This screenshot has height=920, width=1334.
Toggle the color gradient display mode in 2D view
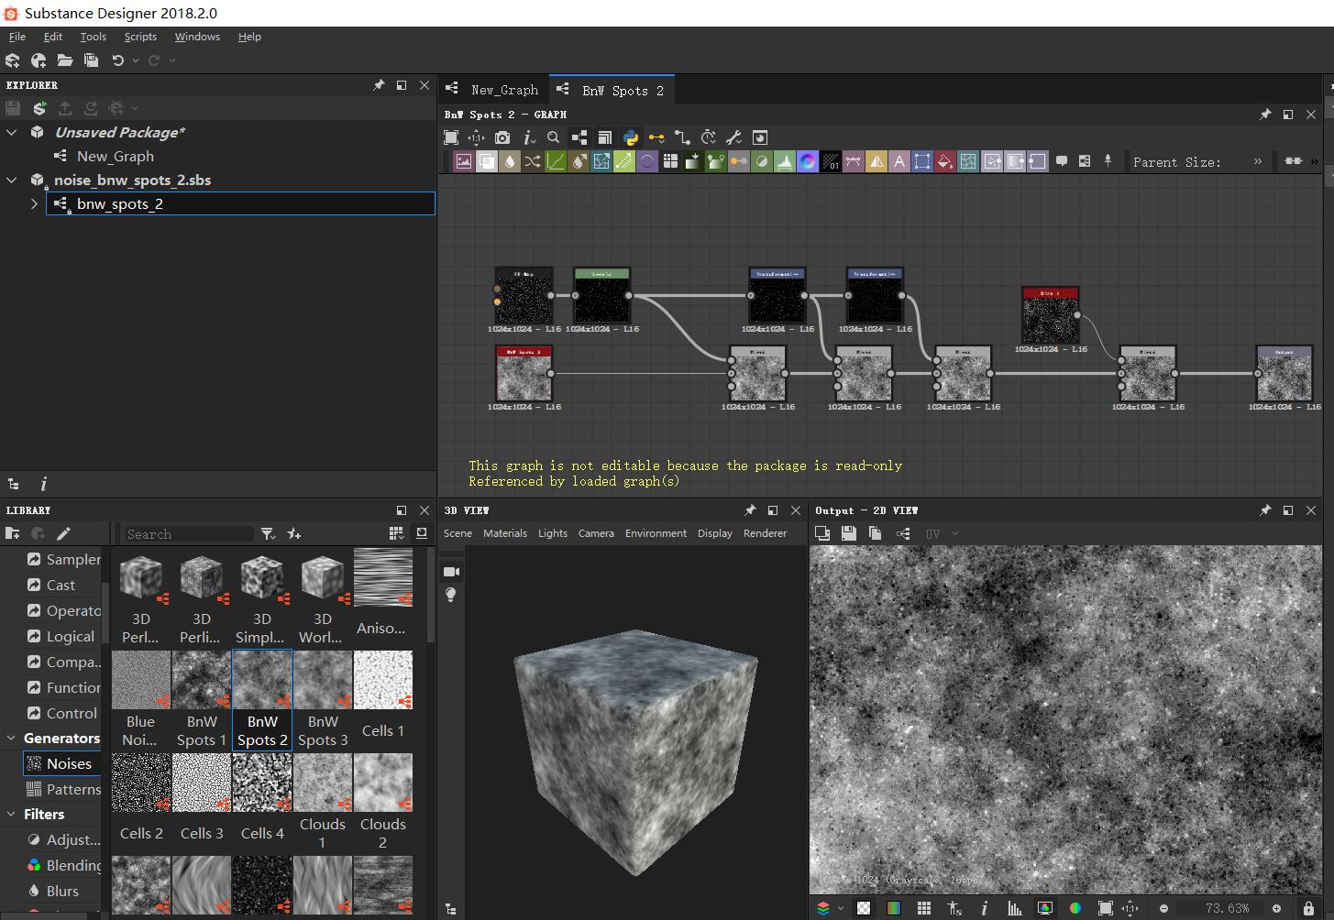[894, 908]
